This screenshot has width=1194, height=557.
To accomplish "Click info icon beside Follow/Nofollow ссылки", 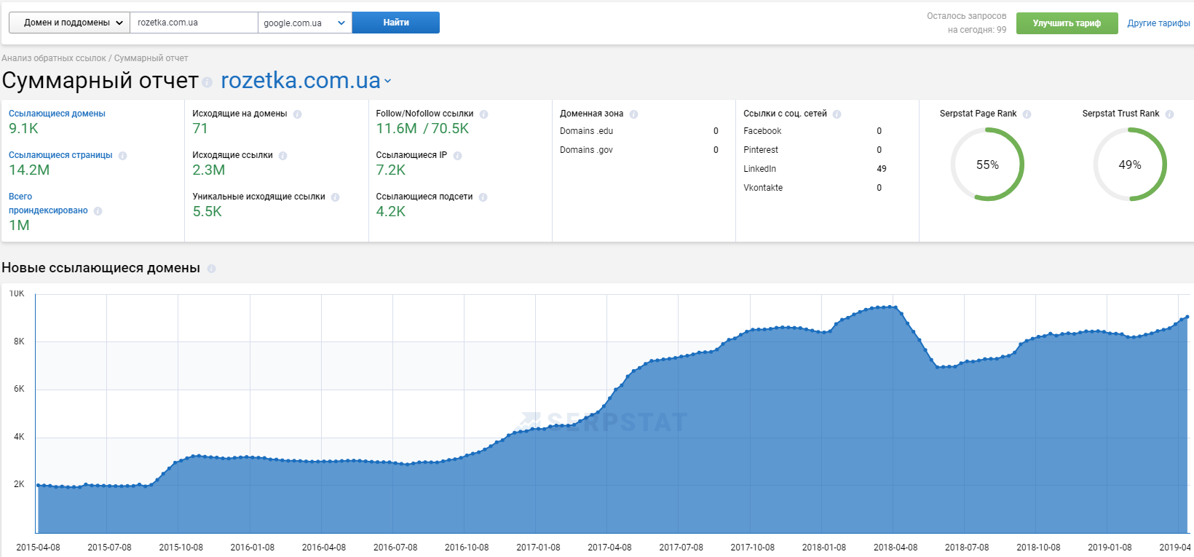I will pyautogui.click(x=483, y=114).
